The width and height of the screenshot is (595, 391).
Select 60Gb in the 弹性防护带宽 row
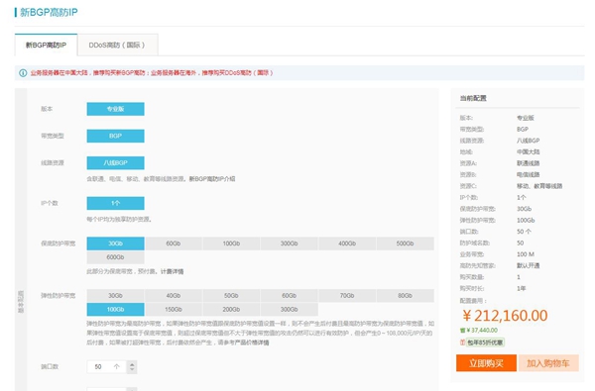[x=290, y=296]
